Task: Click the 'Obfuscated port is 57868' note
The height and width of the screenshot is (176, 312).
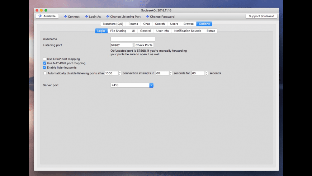Action: coord(148,52)
